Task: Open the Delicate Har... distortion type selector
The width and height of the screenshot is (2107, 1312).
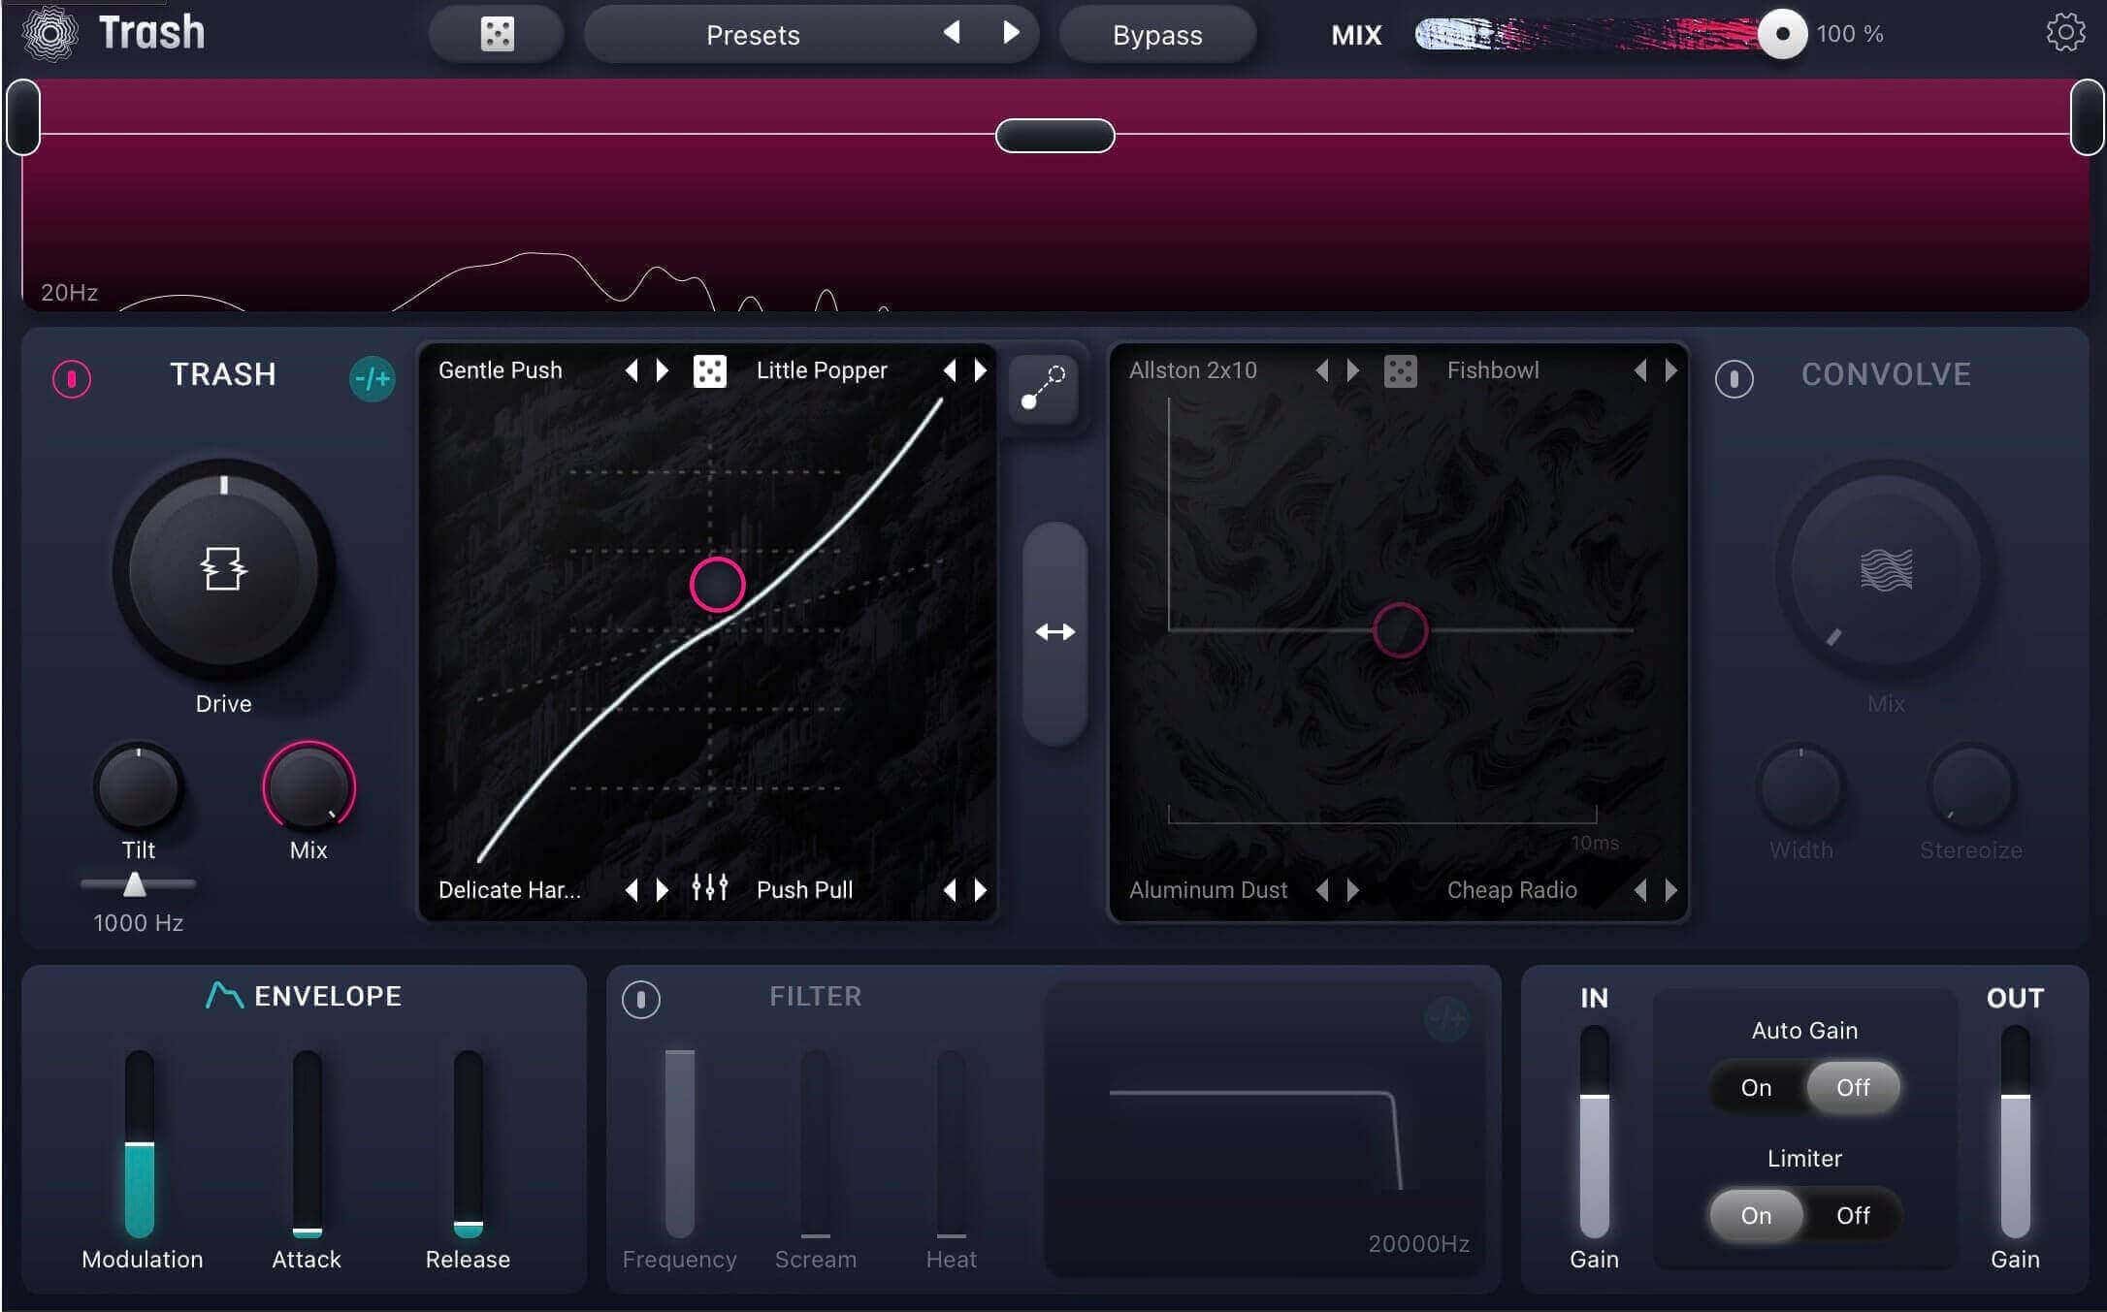Action: (x=509, y=890)
